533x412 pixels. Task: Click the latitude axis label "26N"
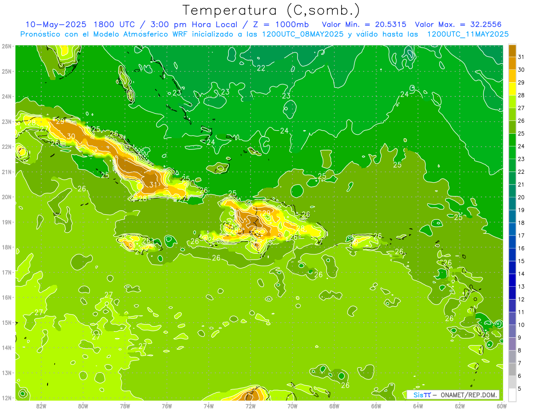pyautogui.click(x=7, y=46)
